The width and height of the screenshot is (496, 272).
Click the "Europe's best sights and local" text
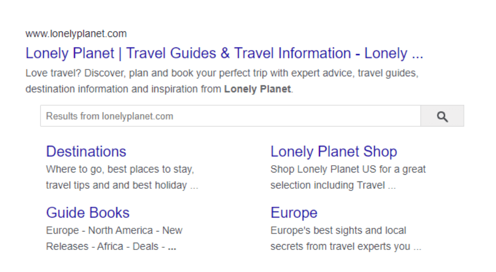338,230
